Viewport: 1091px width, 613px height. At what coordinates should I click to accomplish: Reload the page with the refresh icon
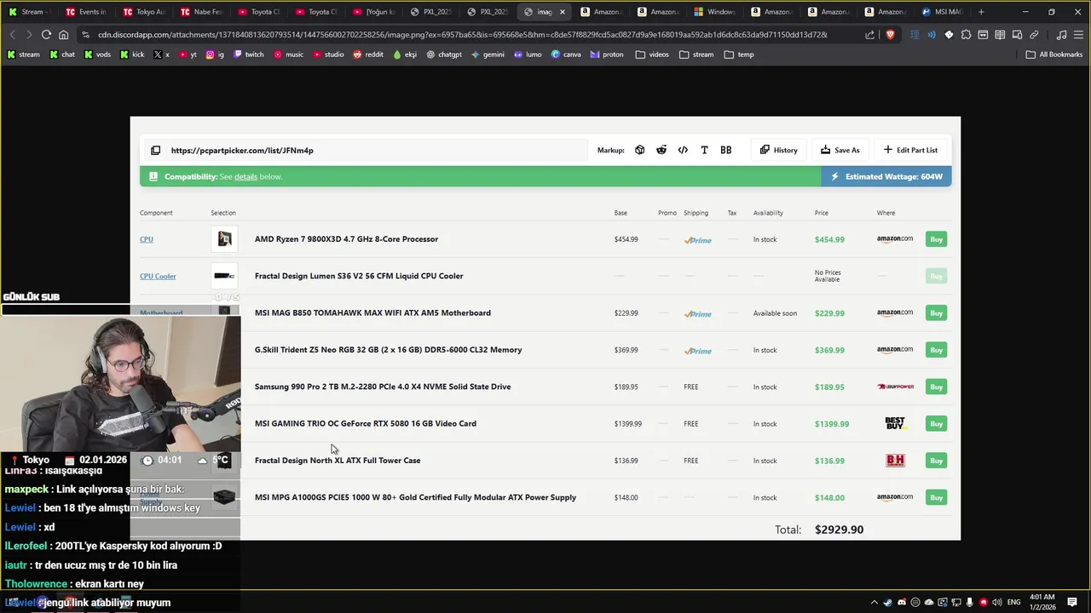tap(46, 35)
